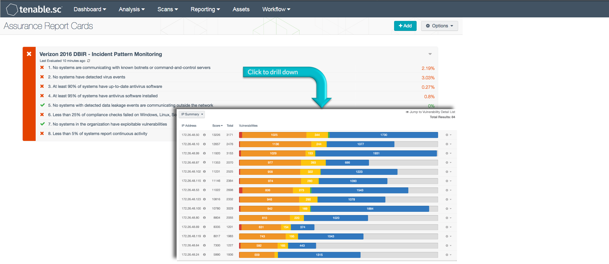Open gear menu for the 172.26.48.50 row
This screenshot has height=264, width=609.
pos(448,135)
